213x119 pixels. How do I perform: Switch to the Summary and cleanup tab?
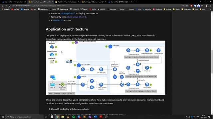[94, 2]
